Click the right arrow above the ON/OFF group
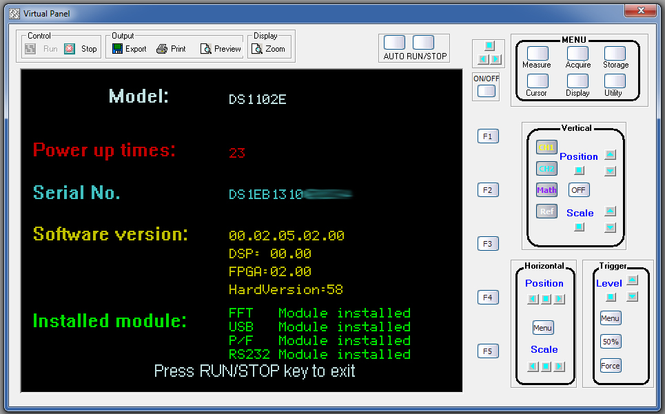Viewport: 665px width, 414px height. (x=495, y=59)
